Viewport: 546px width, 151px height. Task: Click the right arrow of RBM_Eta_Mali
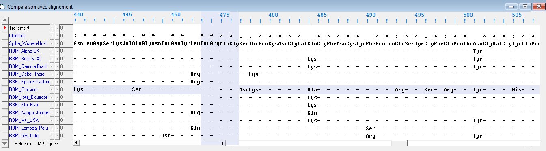coord(57,105)
